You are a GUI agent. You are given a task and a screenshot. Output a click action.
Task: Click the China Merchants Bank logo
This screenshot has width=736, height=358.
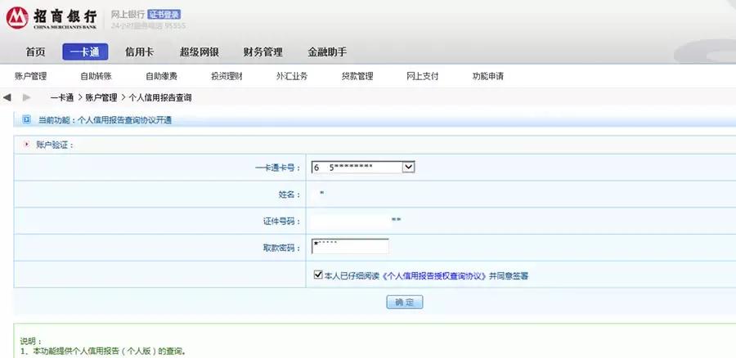pyautogui.click(x=52, y=18)
